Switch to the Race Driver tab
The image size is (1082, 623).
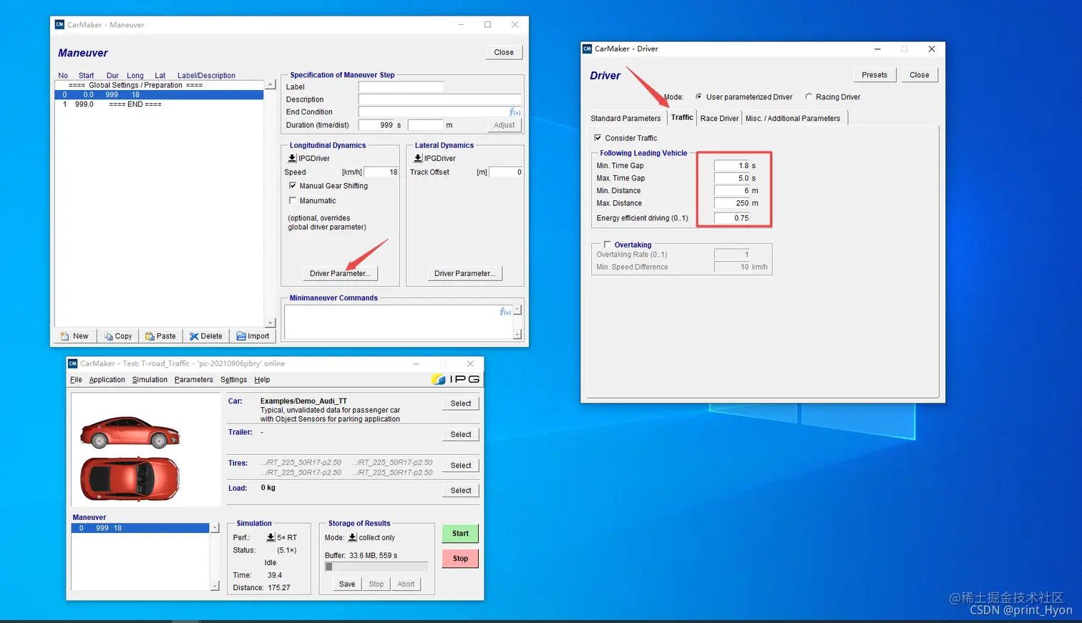tap(719, 119)
